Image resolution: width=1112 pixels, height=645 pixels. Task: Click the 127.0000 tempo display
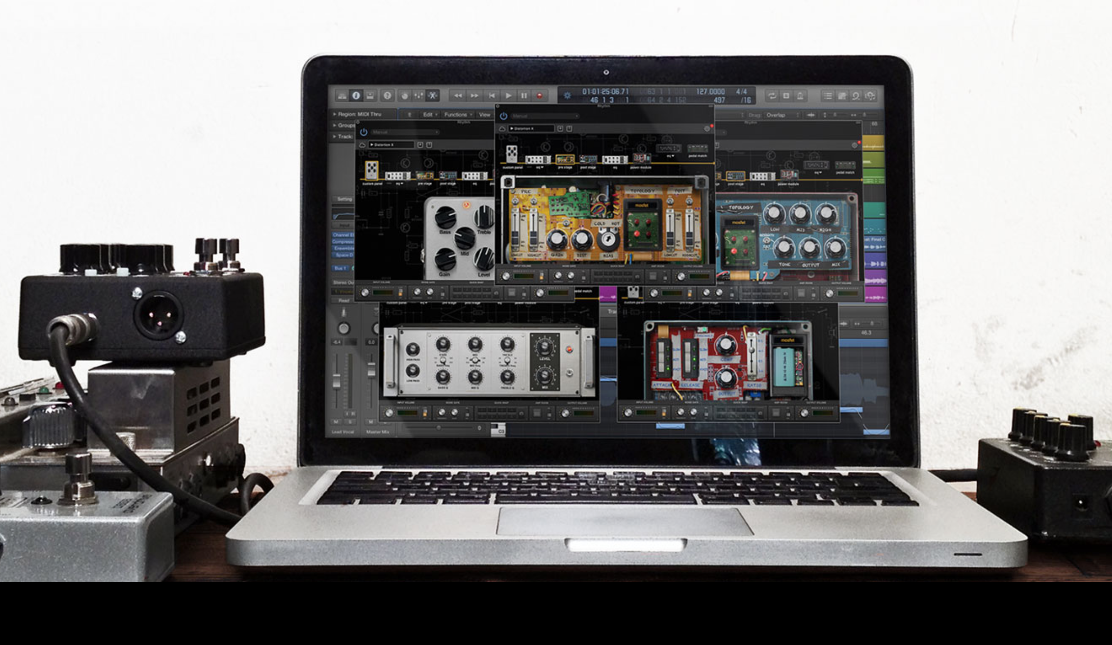click(x=711, y=91)
